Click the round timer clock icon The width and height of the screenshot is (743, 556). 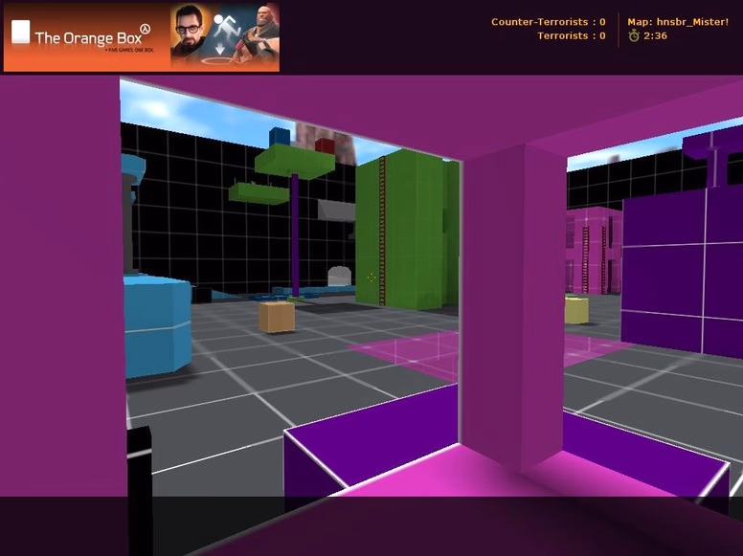pos(634,35)
